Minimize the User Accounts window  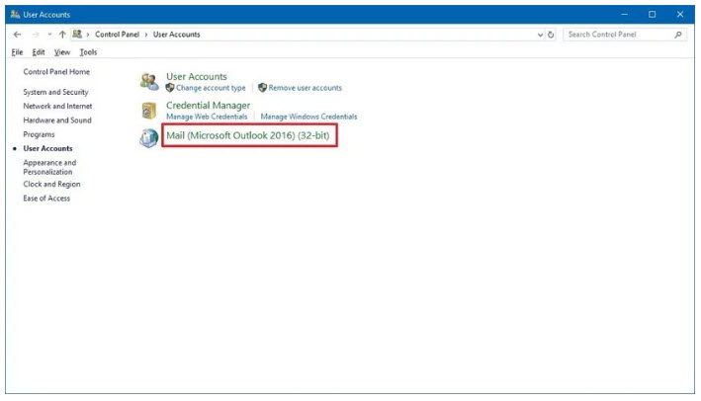pos(625,14)
